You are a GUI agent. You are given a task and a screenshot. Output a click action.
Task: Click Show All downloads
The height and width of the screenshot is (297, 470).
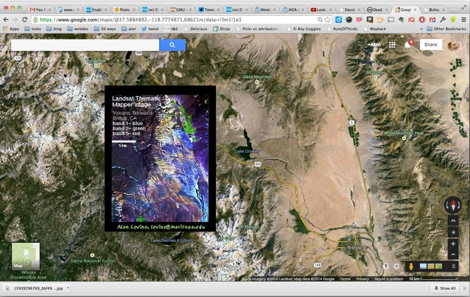pyautogui.click(x=445, y=288)
